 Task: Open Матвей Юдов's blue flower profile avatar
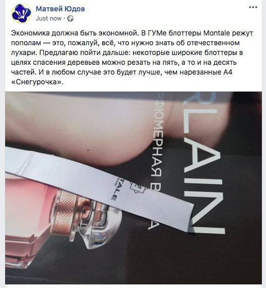pyautogui.click(x=21, y=13)
